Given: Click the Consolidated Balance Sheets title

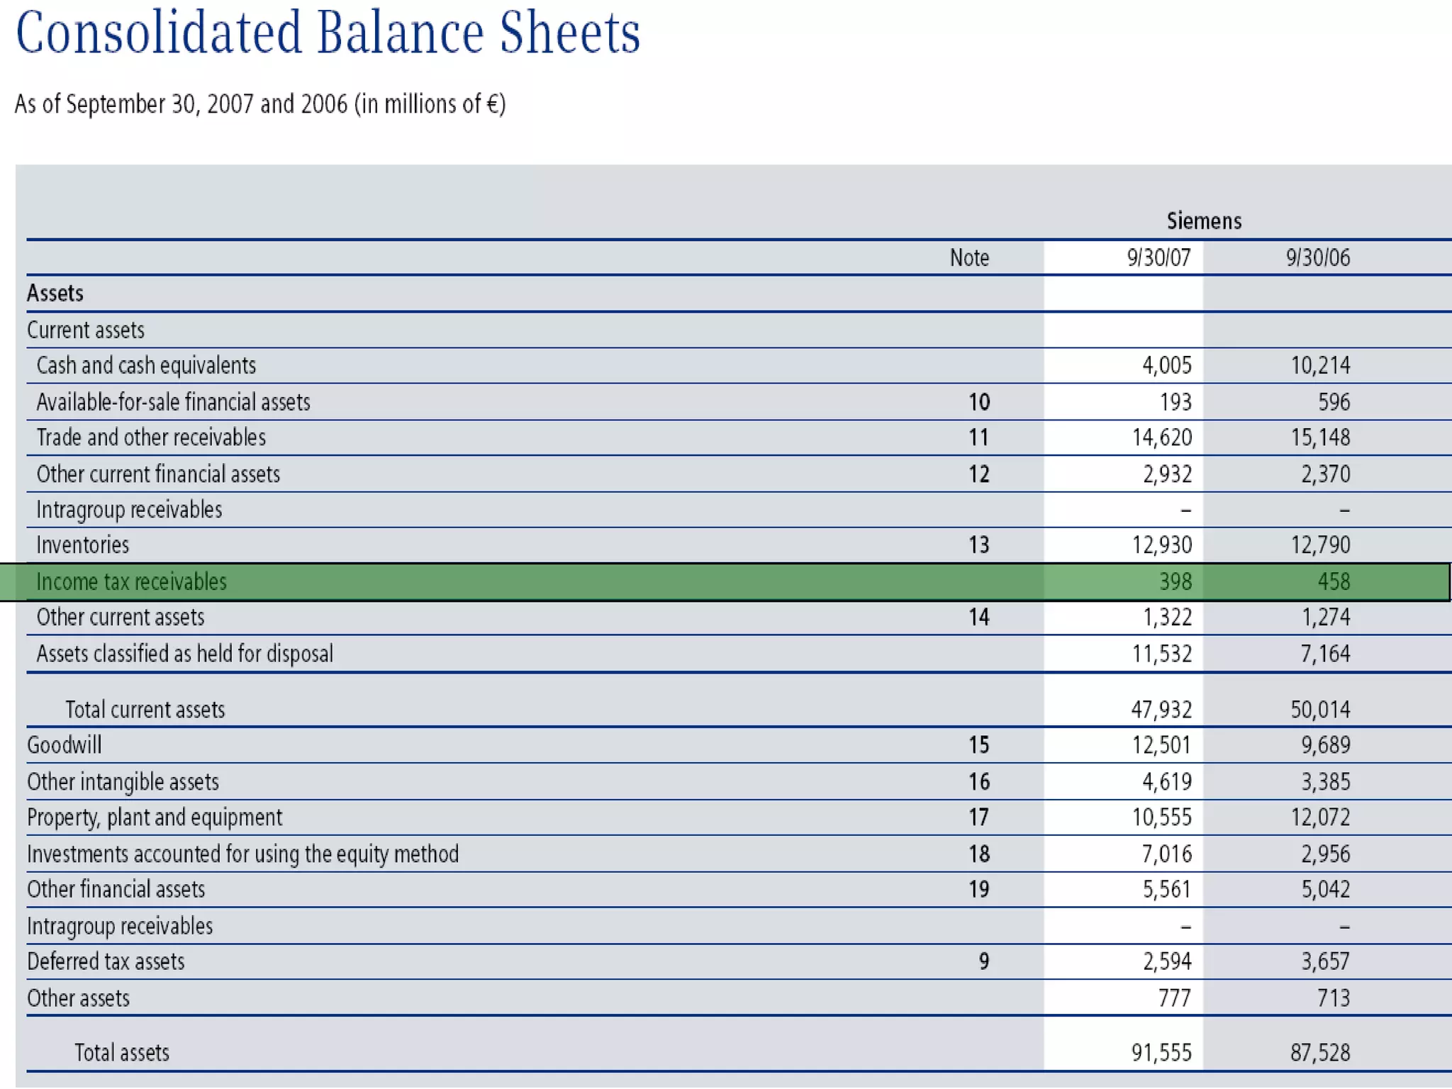Looking at the screenshot, I should (x=328, y=33).
